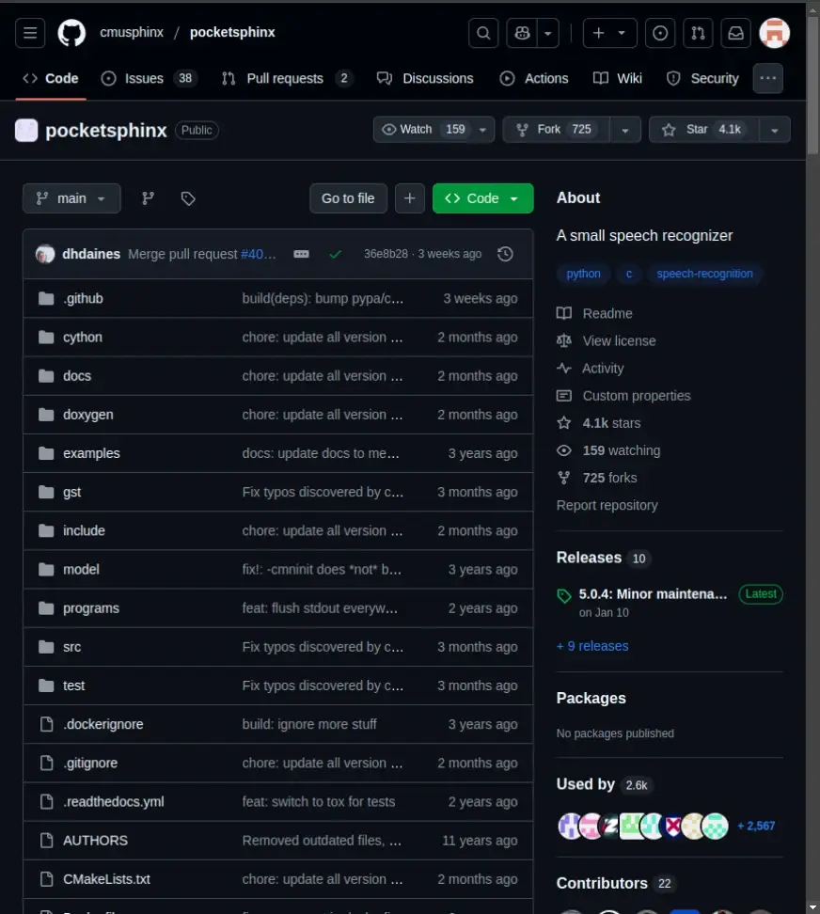Viewport: 820px width, 914px height.
Task: Open the notifications inbox icon
Action: click(x=735, y=33)
